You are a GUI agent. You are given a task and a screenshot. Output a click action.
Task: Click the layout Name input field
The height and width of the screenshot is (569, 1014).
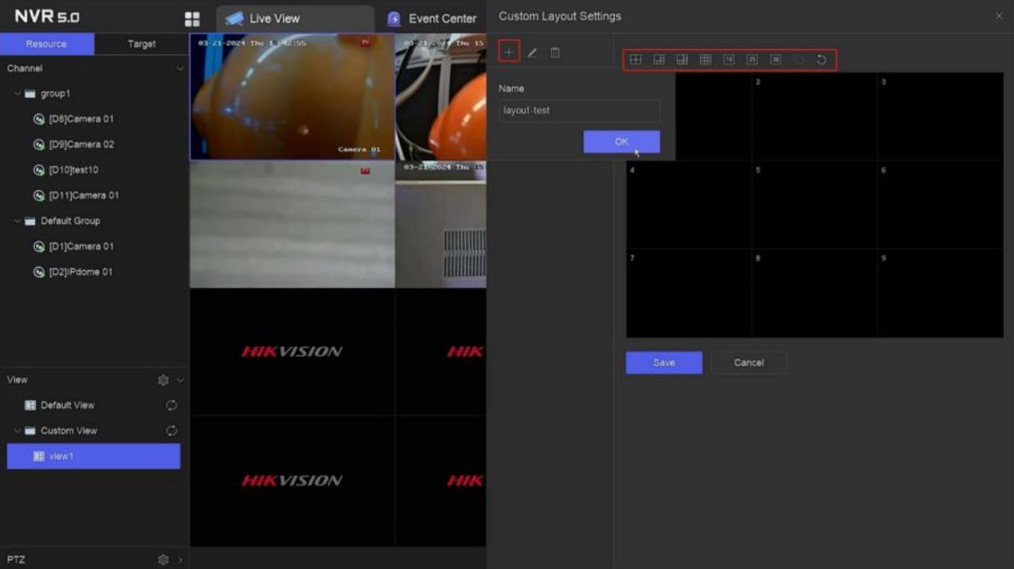click(x=578, y=110)
